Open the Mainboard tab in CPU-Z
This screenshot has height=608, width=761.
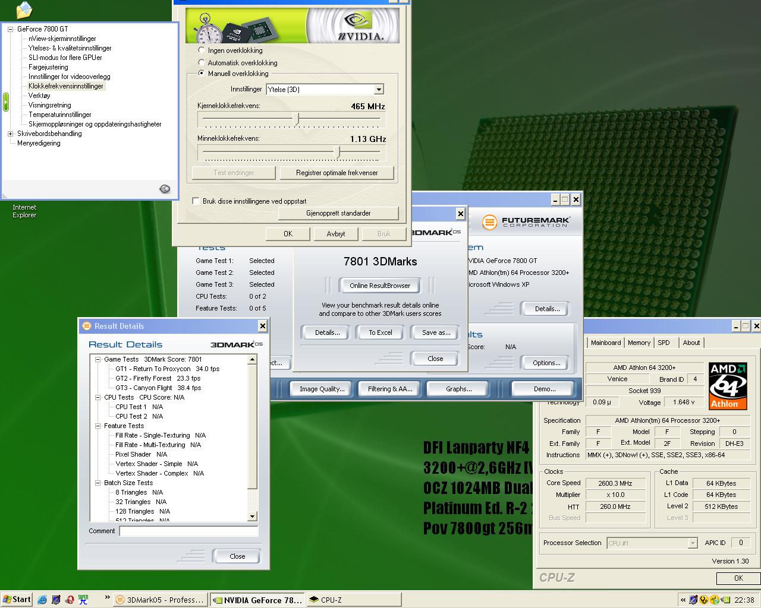(606, 343)
